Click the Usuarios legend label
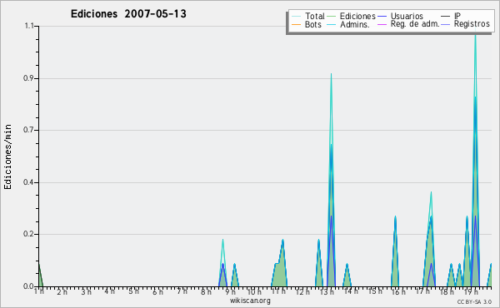Image resolution: width=500 pixels, height=308 pixels. 407,16
